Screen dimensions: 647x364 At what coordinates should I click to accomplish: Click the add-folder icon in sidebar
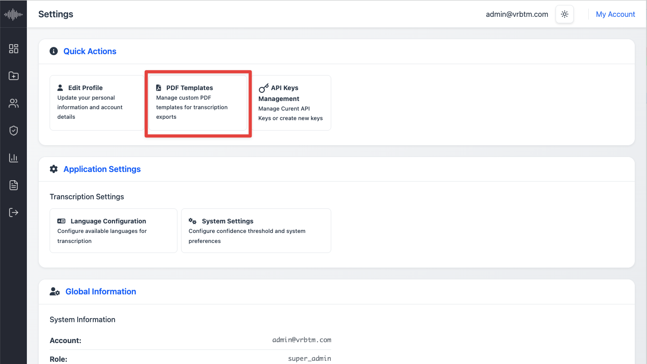tap(14, 76)
